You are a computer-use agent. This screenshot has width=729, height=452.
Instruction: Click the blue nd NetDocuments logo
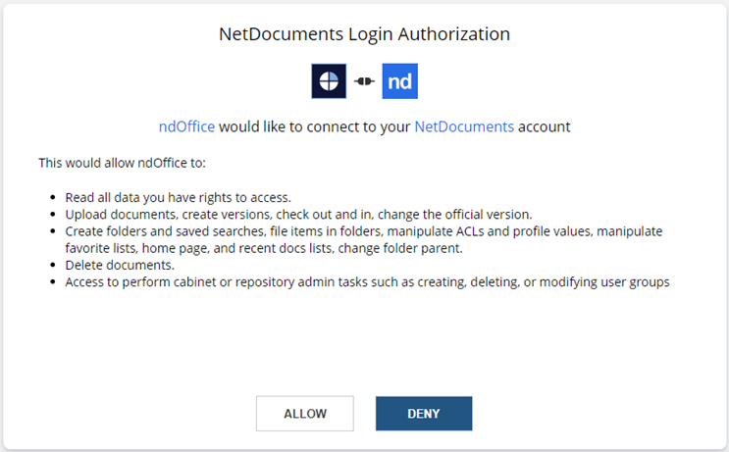pos(399,81)
